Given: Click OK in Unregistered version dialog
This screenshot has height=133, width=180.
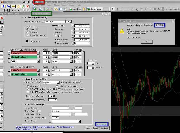Looking at the screenshot, I should [147, 42].
